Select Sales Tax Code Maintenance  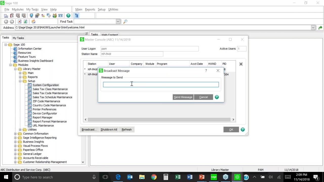[x=50, y=93]
